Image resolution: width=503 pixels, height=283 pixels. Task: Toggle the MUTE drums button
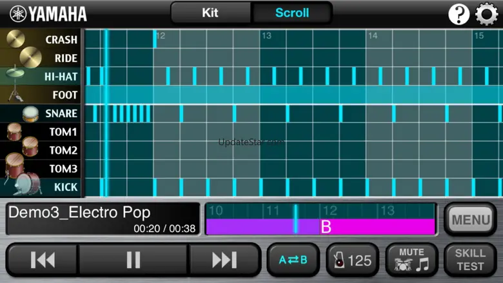click(x=411, y=260)
